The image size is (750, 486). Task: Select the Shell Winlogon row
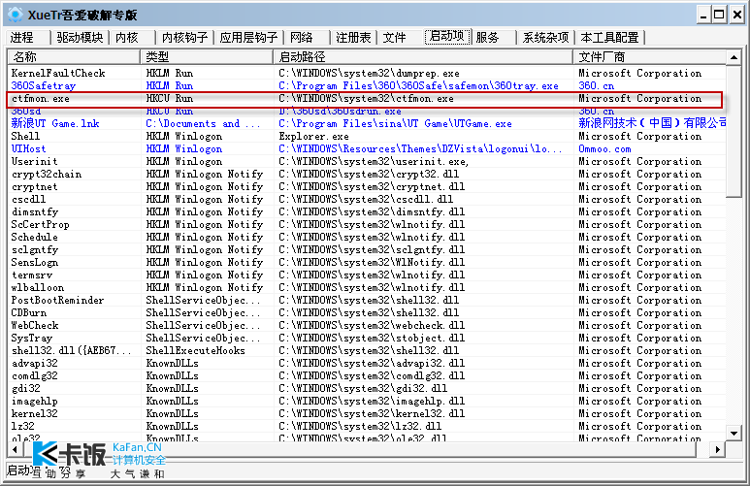pyautogui.click(x=367, y=137)
